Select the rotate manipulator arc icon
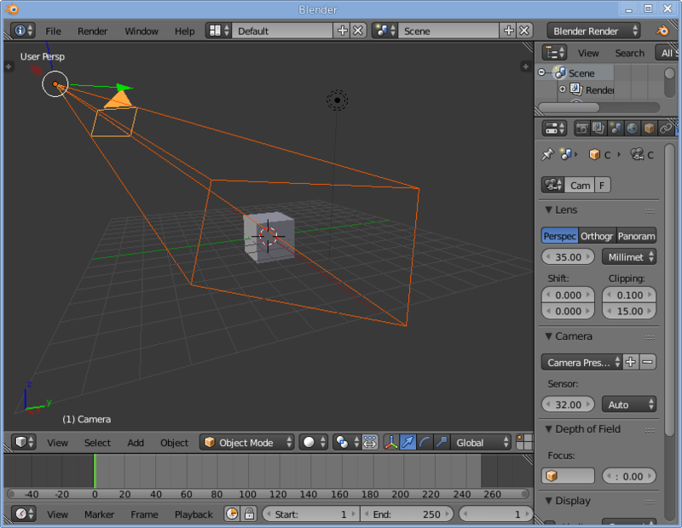682x528 pixels. (425, 442)
